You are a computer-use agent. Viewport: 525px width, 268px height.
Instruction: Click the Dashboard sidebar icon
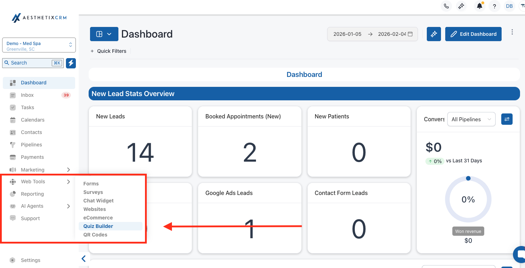click(x=13, y=83)
